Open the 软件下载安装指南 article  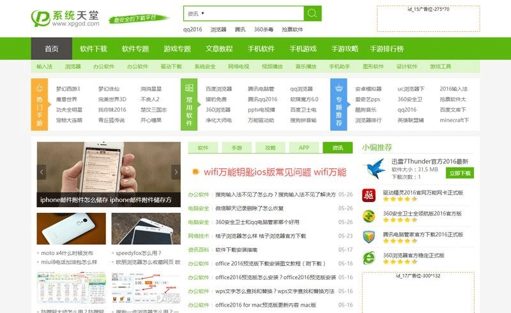(x=236, y=250)
